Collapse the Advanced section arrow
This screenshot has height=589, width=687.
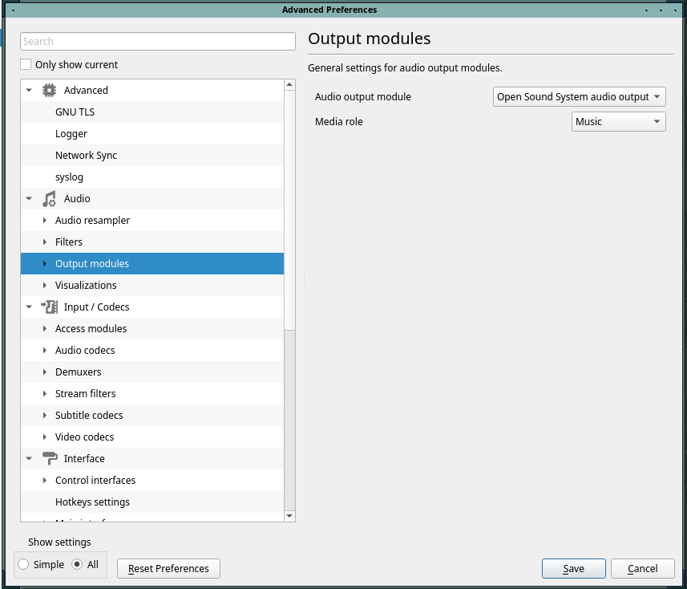click(29, 91)
